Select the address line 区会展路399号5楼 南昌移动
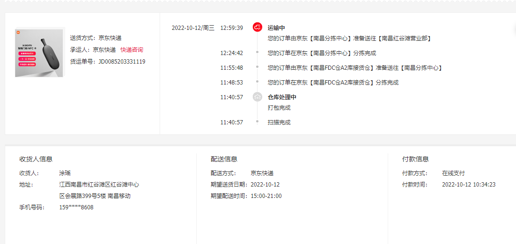 [95, 196]
